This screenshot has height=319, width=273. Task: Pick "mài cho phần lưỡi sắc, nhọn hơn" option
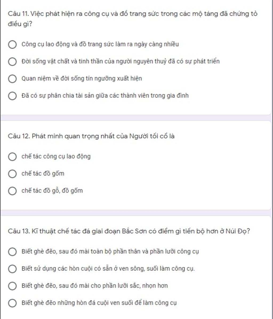(x=12, y=286)
